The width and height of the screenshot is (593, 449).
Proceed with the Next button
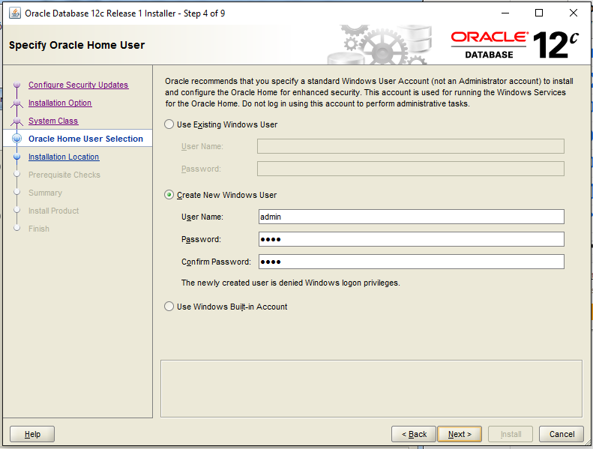tap(460, 434)
